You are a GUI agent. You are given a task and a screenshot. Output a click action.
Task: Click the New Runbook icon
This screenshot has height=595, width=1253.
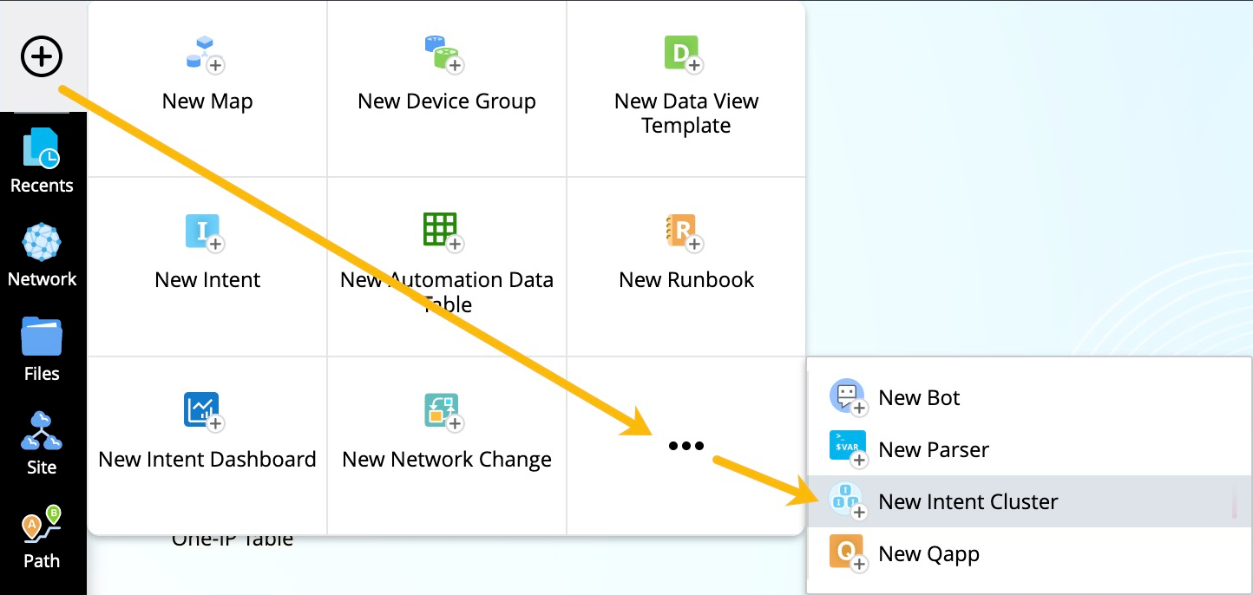pyautogui.click(x=685, y=233)
